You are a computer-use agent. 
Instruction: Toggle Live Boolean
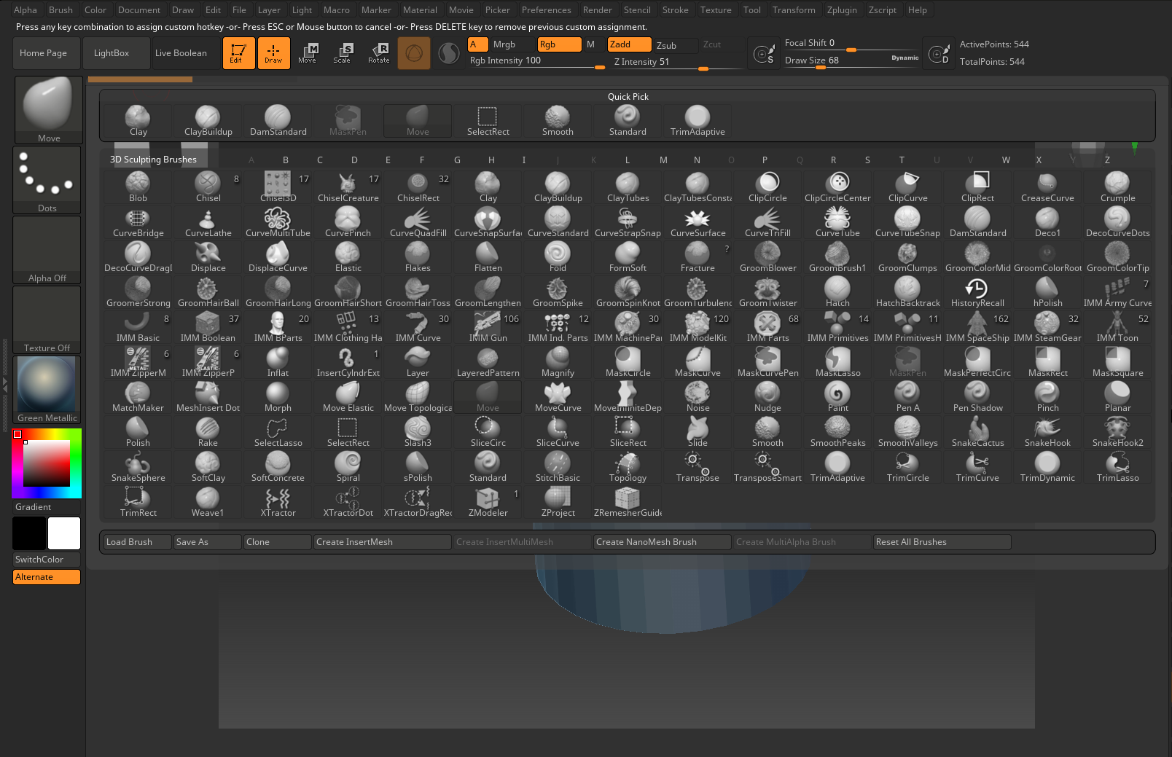pyautogui.click(x=186, y=53)
